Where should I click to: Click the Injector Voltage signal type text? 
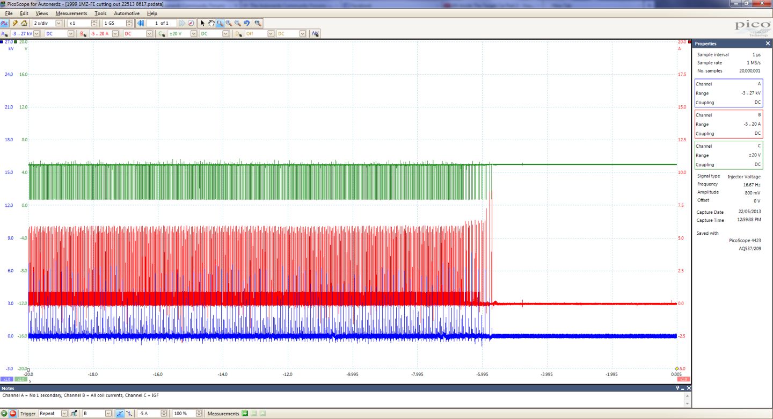744,176
